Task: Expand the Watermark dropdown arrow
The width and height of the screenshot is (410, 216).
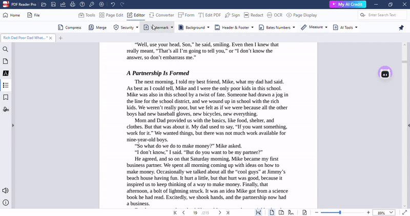Action: pos(172,28)
